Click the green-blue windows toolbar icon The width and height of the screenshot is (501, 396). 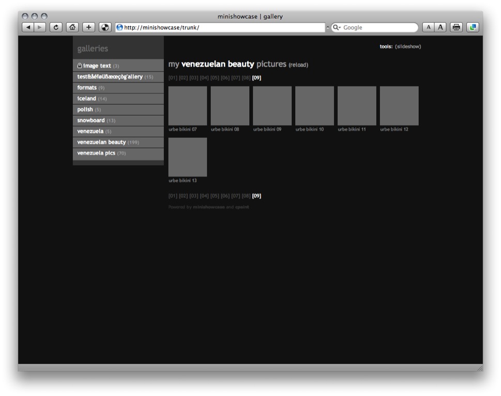(473, 27)
